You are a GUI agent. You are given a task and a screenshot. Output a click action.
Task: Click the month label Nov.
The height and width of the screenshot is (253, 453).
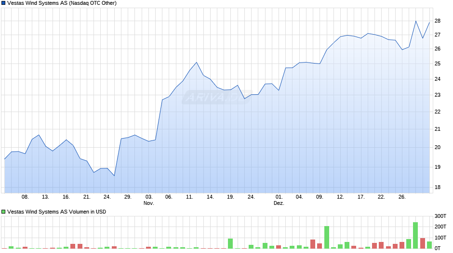pyautogui.click(x=149, y=203)
